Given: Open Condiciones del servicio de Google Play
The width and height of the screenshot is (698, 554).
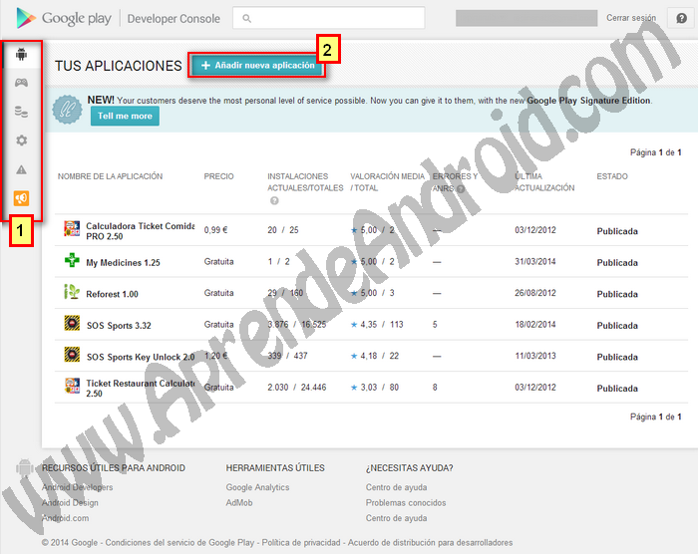Looking at the screenshot, I should click(179, 542).
